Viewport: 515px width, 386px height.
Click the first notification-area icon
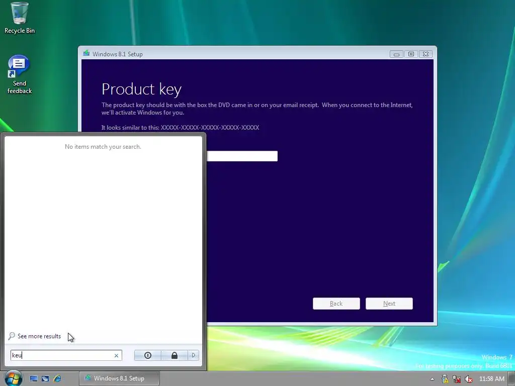tap(445, 379)
